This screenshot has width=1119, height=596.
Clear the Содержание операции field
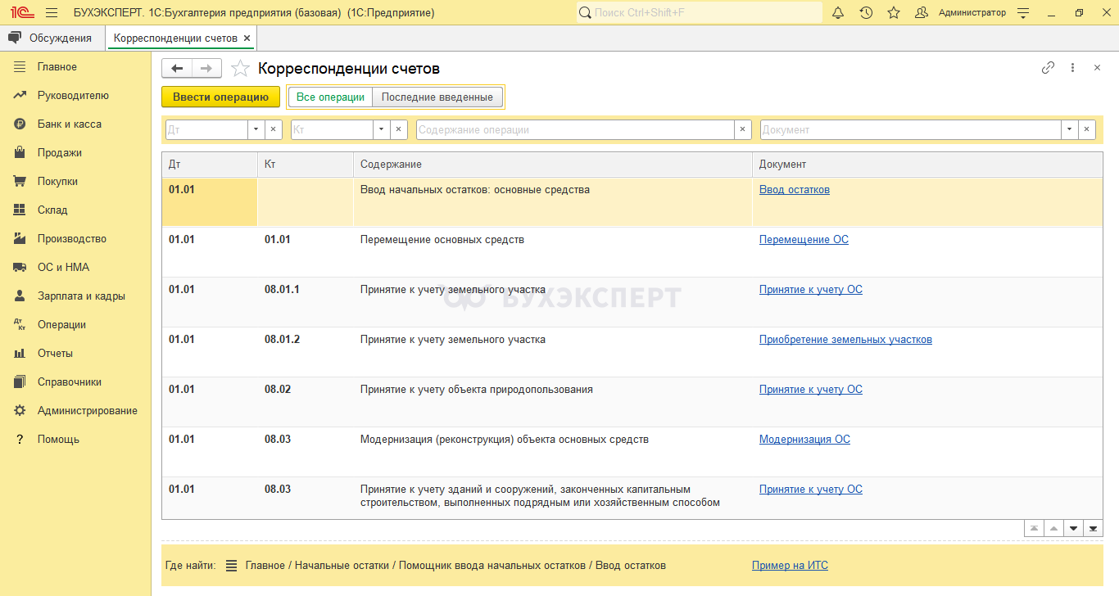click(743, 129)
